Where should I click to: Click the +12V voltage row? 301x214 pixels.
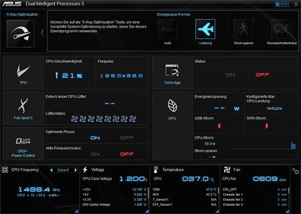coord(114,189)
